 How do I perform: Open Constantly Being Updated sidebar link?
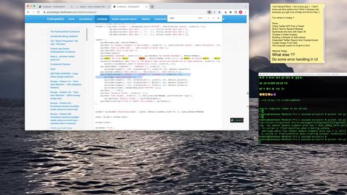[64, 36]
